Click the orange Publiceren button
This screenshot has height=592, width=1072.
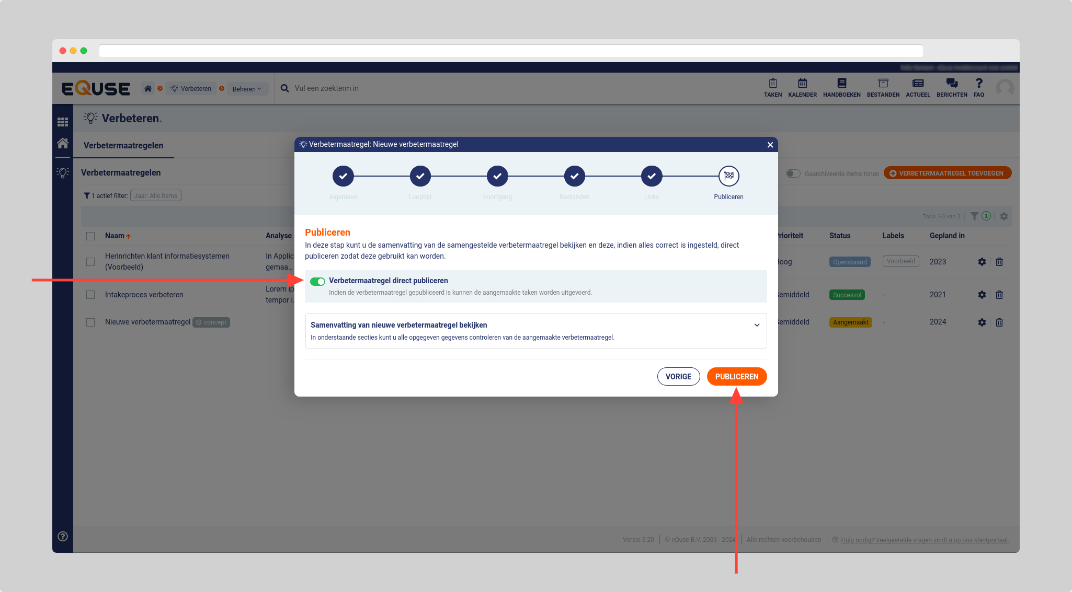(736, 377)
